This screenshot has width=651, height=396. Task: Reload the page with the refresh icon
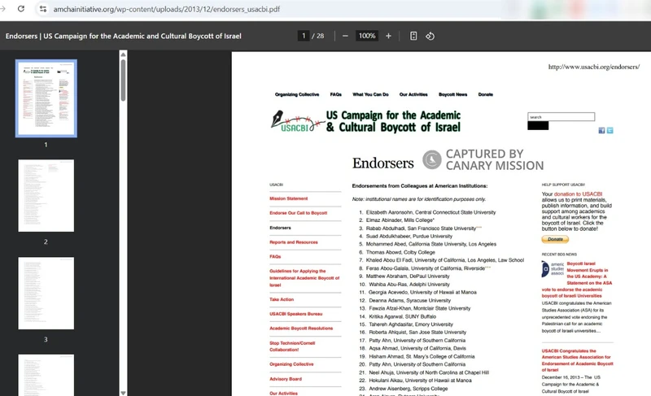point(21,9)
